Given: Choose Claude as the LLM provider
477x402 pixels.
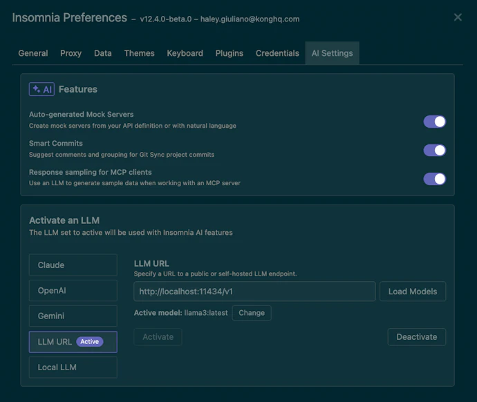Looking at the screenshot, I should click(x=73, y=265).
